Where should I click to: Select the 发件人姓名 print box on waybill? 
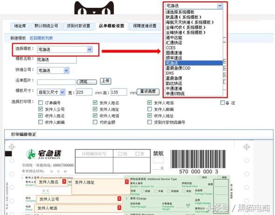pyautogui.click(x=51, y=182)
